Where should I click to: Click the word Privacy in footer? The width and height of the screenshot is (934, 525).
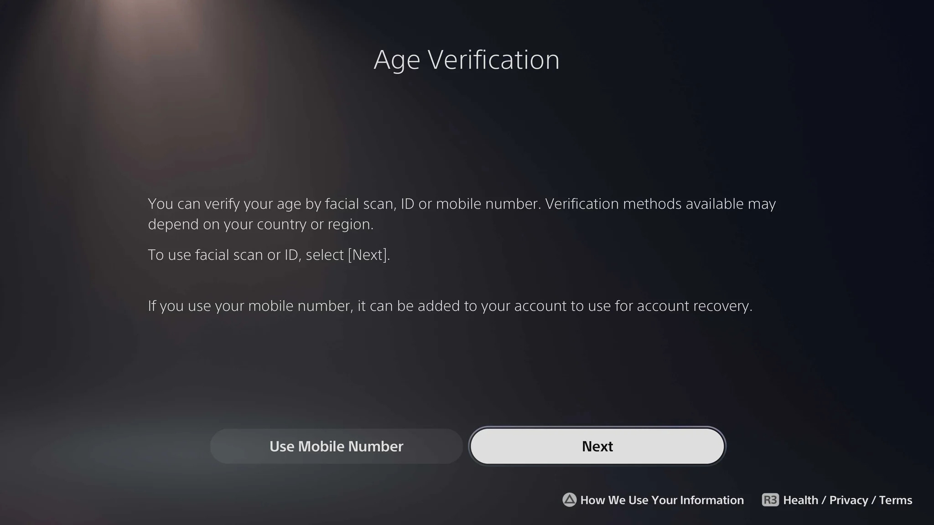[849, 500]
